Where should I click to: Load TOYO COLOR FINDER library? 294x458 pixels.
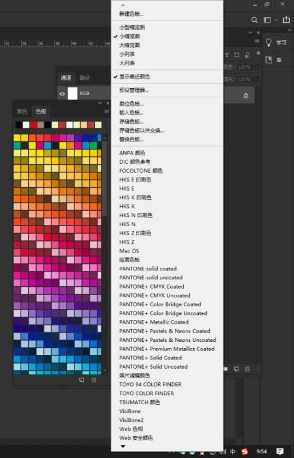pyautogui.click(x=147, y=393)
